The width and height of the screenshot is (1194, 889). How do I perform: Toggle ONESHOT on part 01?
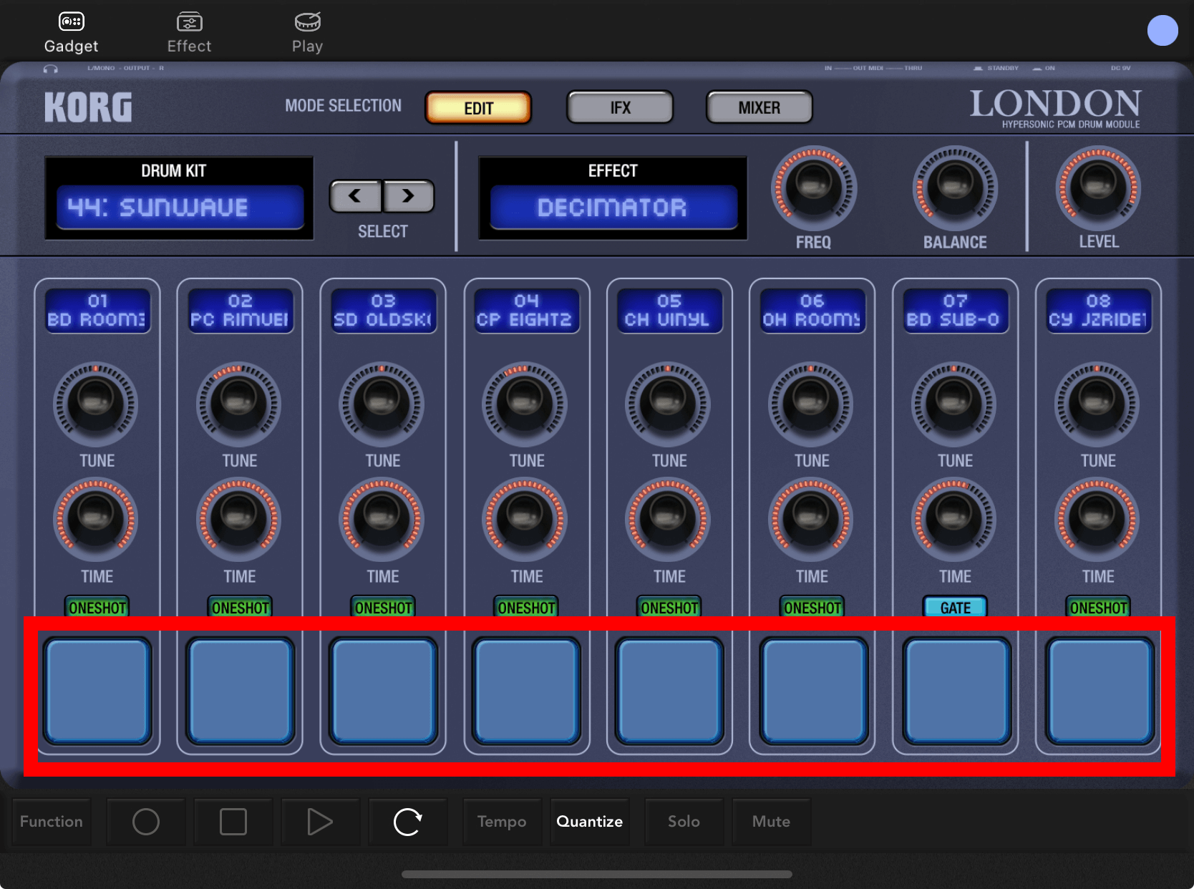pyautogui.click(x=97, y=607)
